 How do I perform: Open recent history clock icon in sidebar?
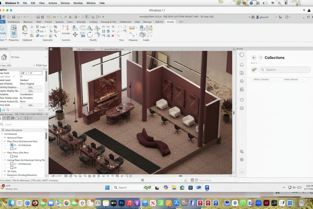pyautogui.click(x=242, y=108)
